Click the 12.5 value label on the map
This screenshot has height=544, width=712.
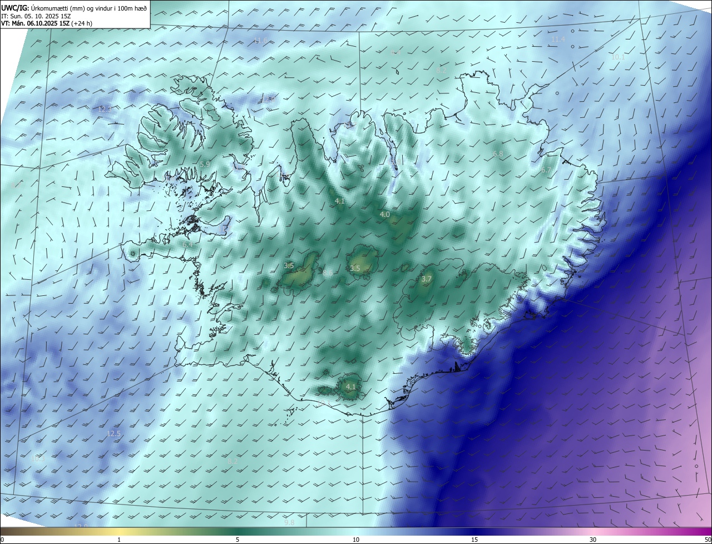[x=113, y=434]
